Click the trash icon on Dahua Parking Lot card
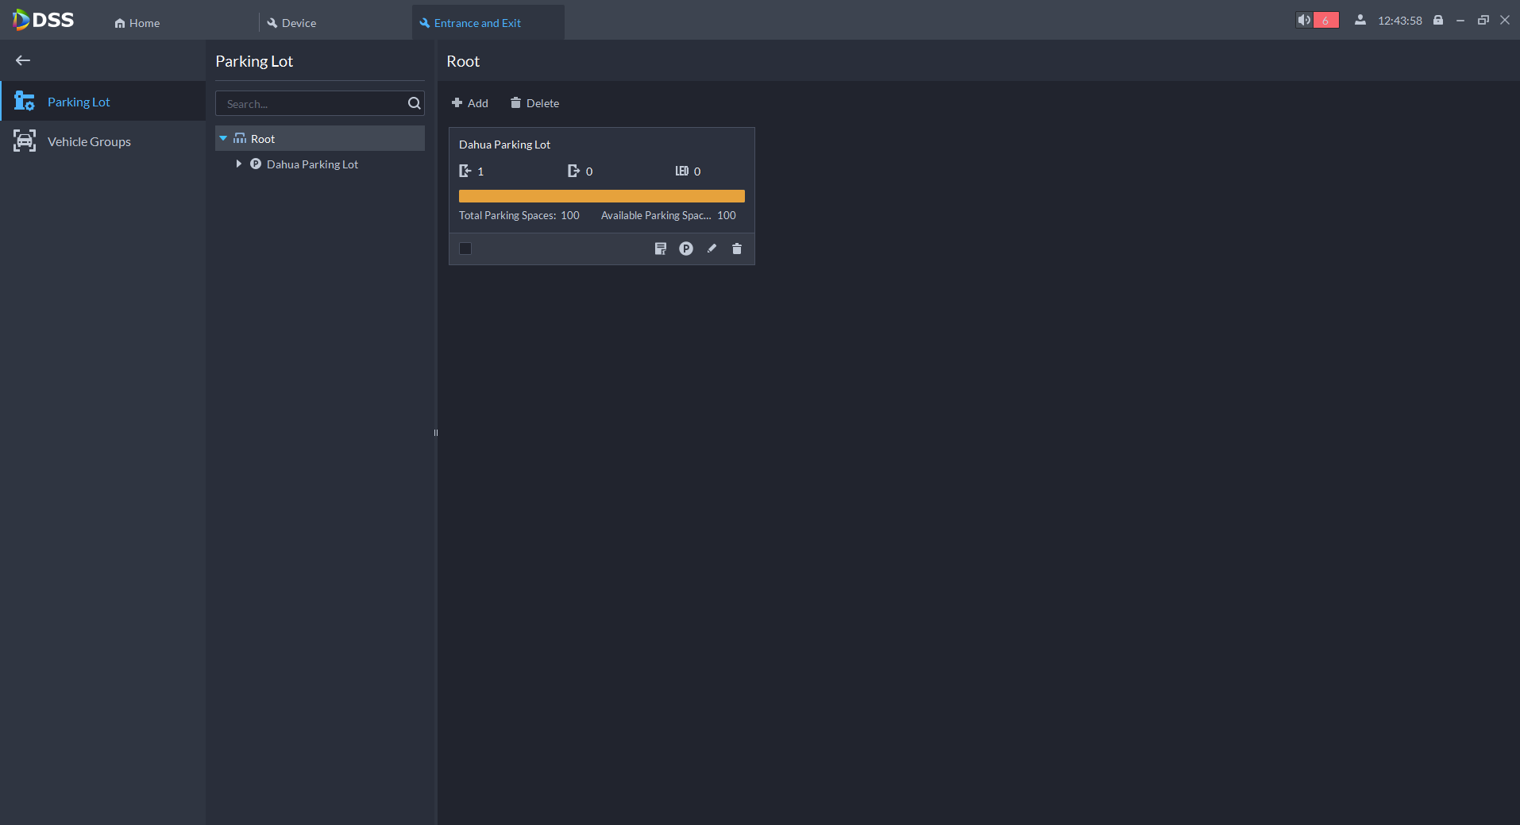Image resolution: width=1520 pixels, height=825 pixels. (x=737, y=249)
